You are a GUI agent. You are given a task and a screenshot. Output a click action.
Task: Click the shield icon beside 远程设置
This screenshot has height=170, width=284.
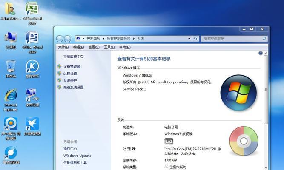pyautogui.click(x=60, y=73)
